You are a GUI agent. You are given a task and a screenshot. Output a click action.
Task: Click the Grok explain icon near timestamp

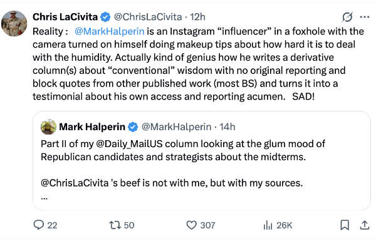(347, 17)
